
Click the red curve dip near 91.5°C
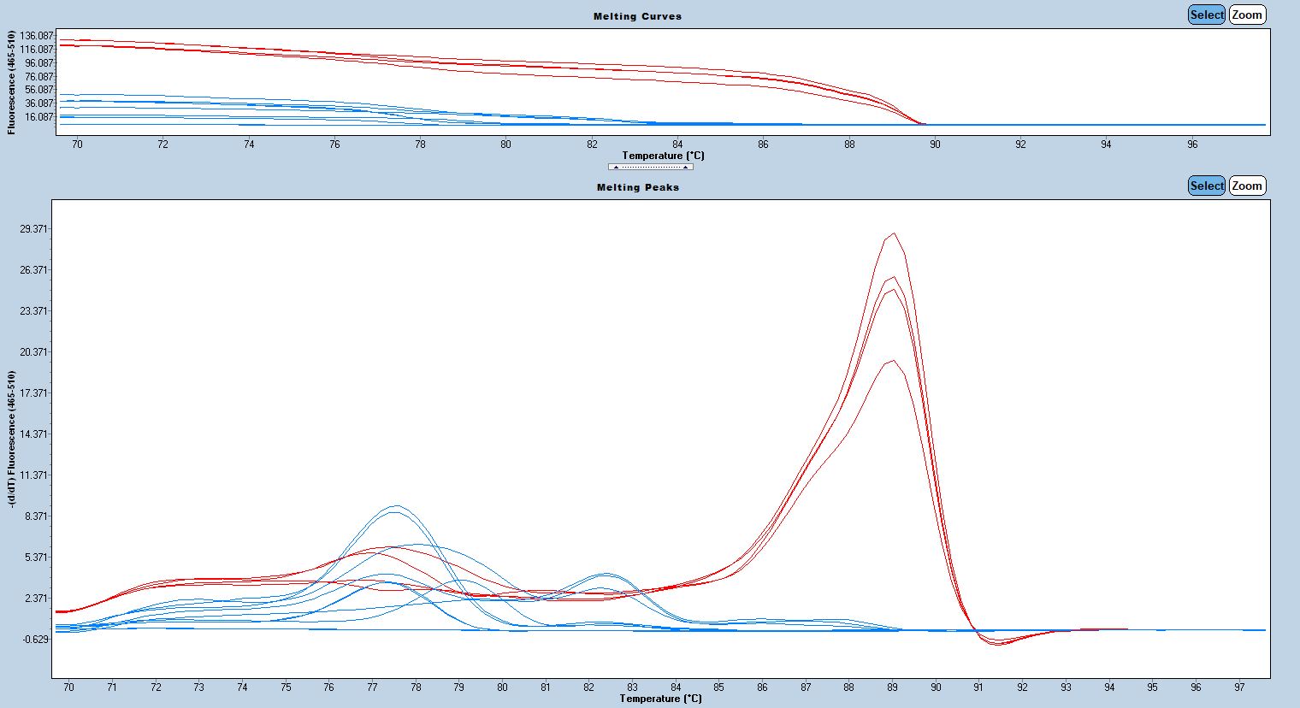[997, 644]
